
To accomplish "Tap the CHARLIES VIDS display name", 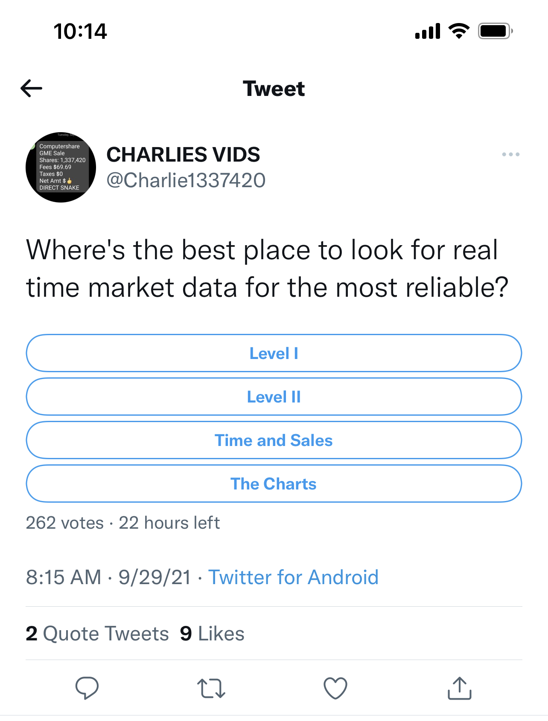I will point(183,154).
